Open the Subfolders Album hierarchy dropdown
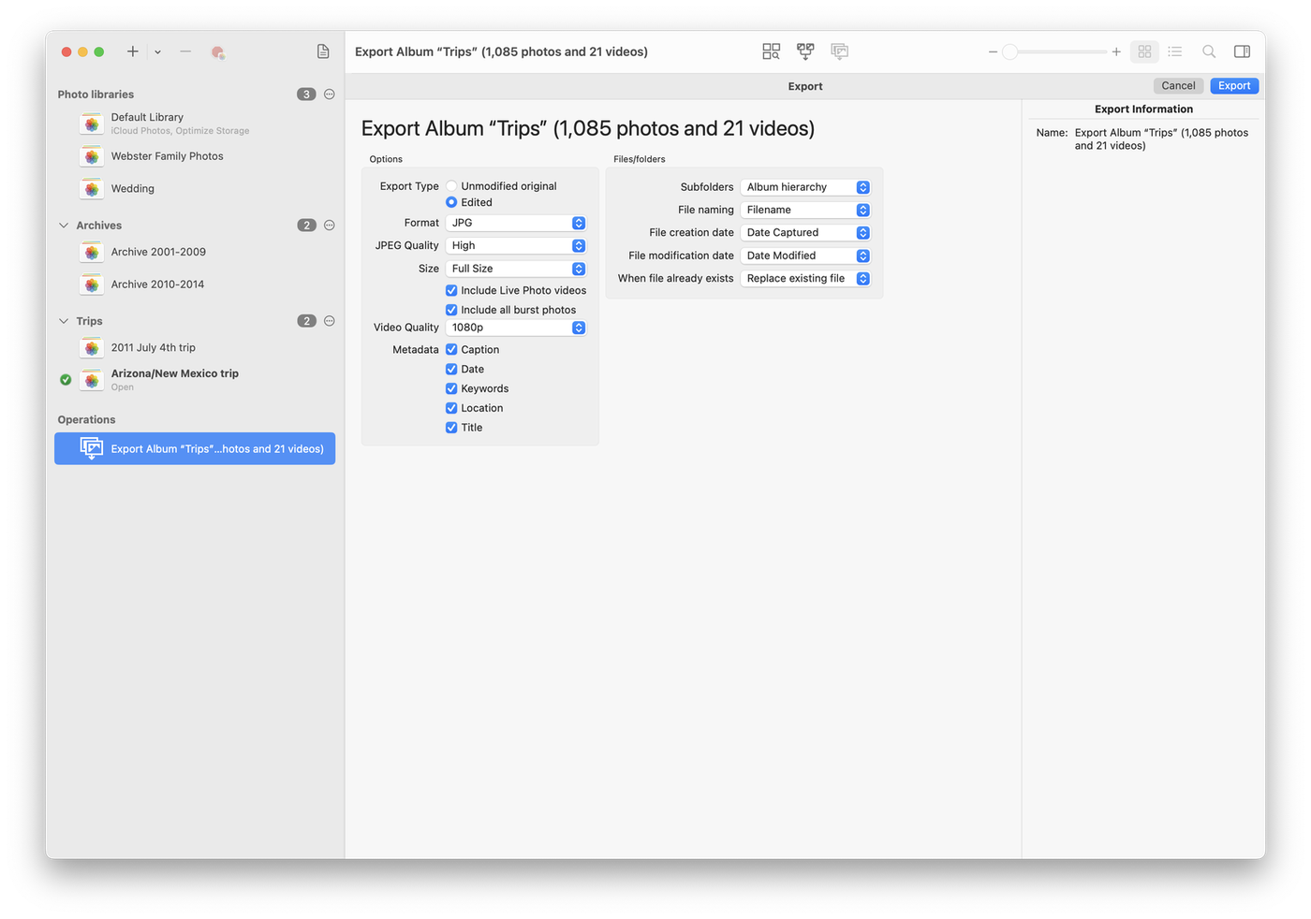The width and height of the screenshot is (1311, 919). pyautogui.click(x=805, y=187)
